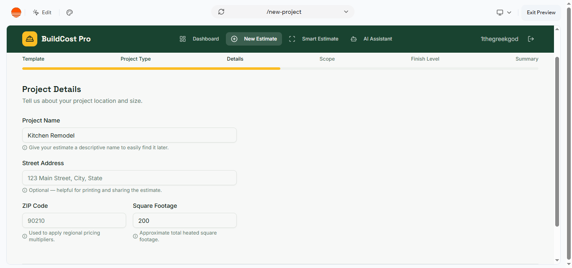The width and height of the screenshot is (572, 268).
Task: Click the info icon under Project Name
Action: click(x=25, y=148)
